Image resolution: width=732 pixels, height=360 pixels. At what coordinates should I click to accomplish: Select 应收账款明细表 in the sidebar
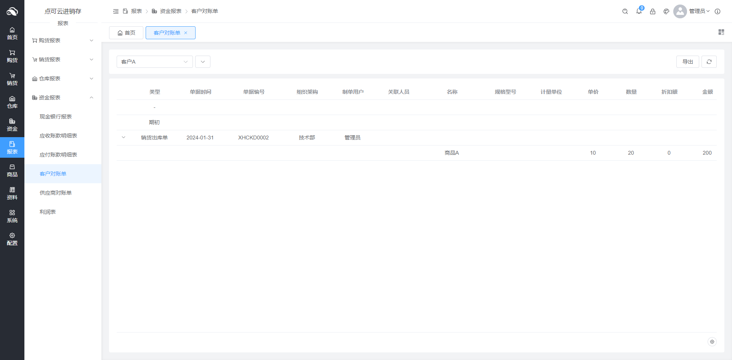coord(58,136)
